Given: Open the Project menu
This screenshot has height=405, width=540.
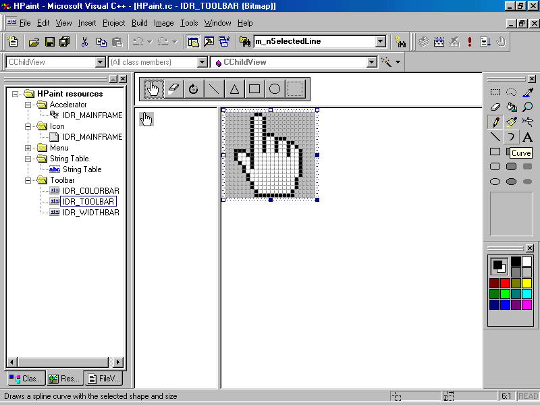Looking at the screenshot, I should 113,23.
